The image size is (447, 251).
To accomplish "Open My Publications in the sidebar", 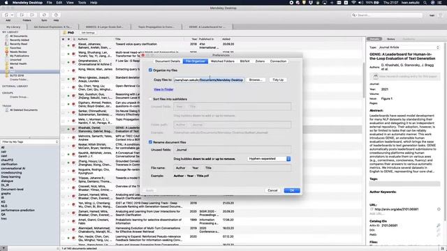I will [x=20, y=56].
